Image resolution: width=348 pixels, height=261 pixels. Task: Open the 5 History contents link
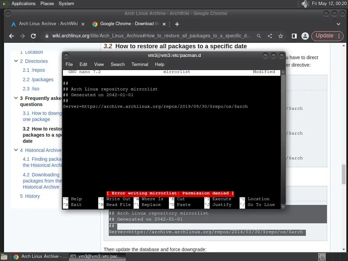click(x=30, y=196)
